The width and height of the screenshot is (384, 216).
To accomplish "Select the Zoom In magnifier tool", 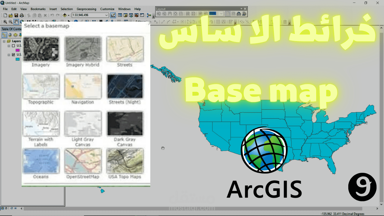I will [x=5, y=22].
